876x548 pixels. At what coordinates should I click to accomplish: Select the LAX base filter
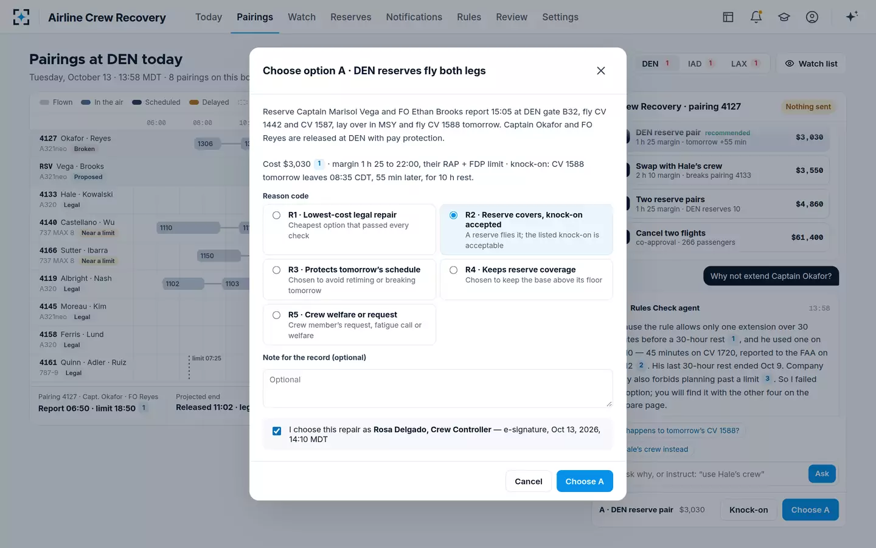745,63
